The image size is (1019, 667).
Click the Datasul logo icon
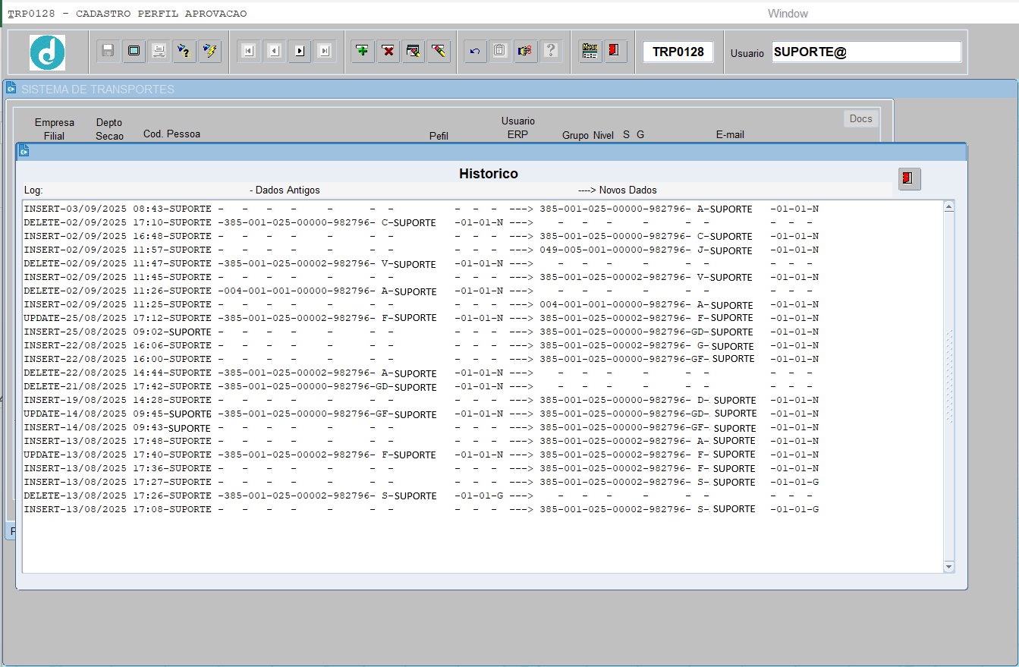(x=47, y=52)
